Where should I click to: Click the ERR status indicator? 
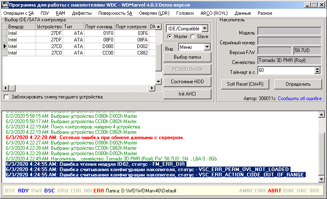[x=98, y=190]
